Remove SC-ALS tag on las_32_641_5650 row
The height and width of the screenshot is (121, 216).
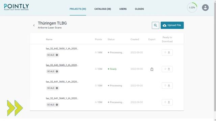coord(57,88)
